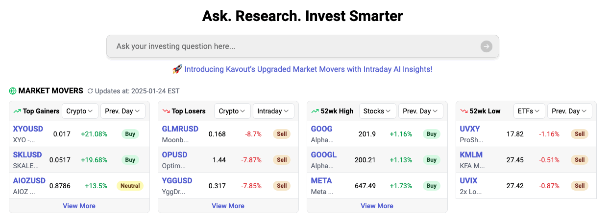This screenshot has height=220, width=609.
Task: Open the Top Gainers Crypto dropdown
Action: click(80, 111)
